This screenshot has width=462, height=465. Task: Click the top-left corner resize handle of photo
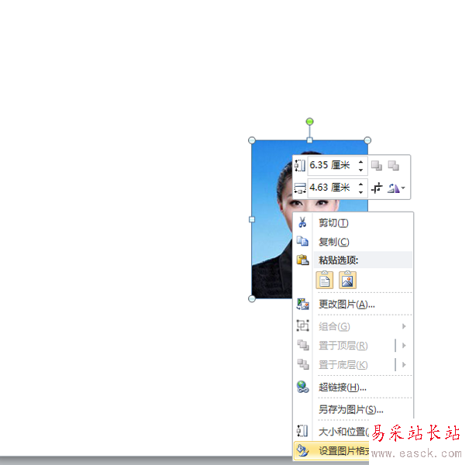(x=252, y=140)
